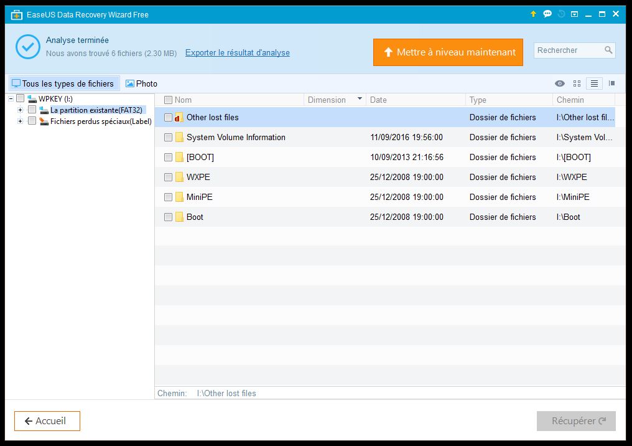Click the [BOOT] folder icon
Screen dimensions: 632x446
(179, 157)
